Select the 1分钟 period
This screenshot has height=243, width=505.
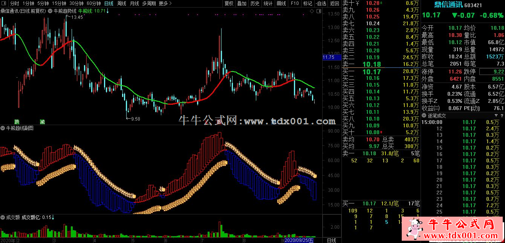(x=28, y=3)
